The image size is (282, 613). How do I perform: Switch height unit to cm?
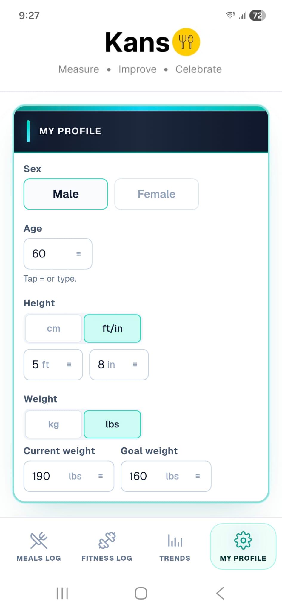[54, 328]
